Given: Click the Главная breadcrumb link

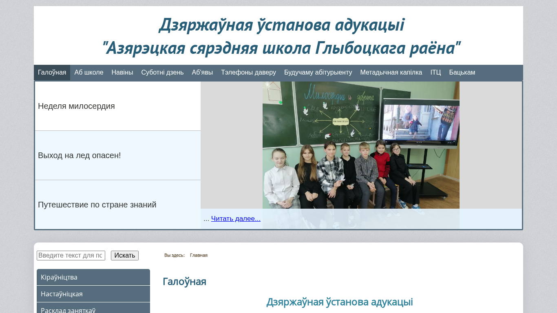Looking at the screenshot, I should tap(199, 255).
